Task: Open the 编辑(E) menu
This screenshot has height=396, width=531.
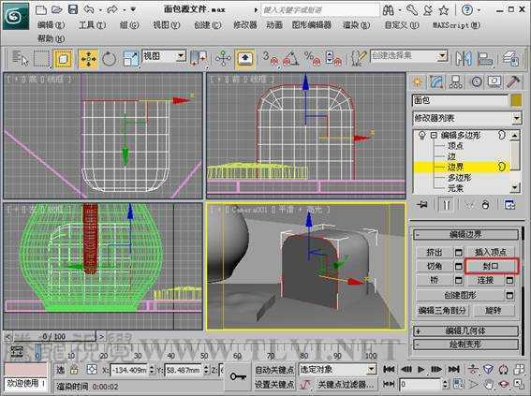Action: tap(52, 25)
